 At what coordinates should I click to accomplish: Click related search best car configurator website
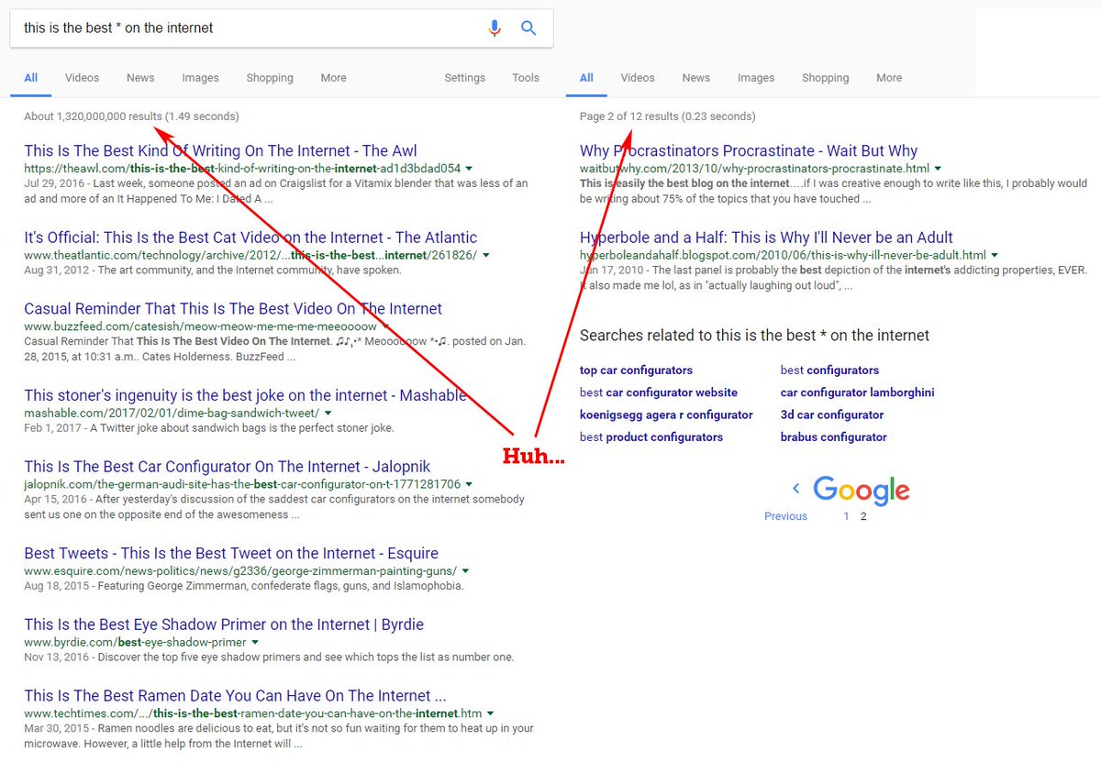pyautogui.click(x=659, y=392)
